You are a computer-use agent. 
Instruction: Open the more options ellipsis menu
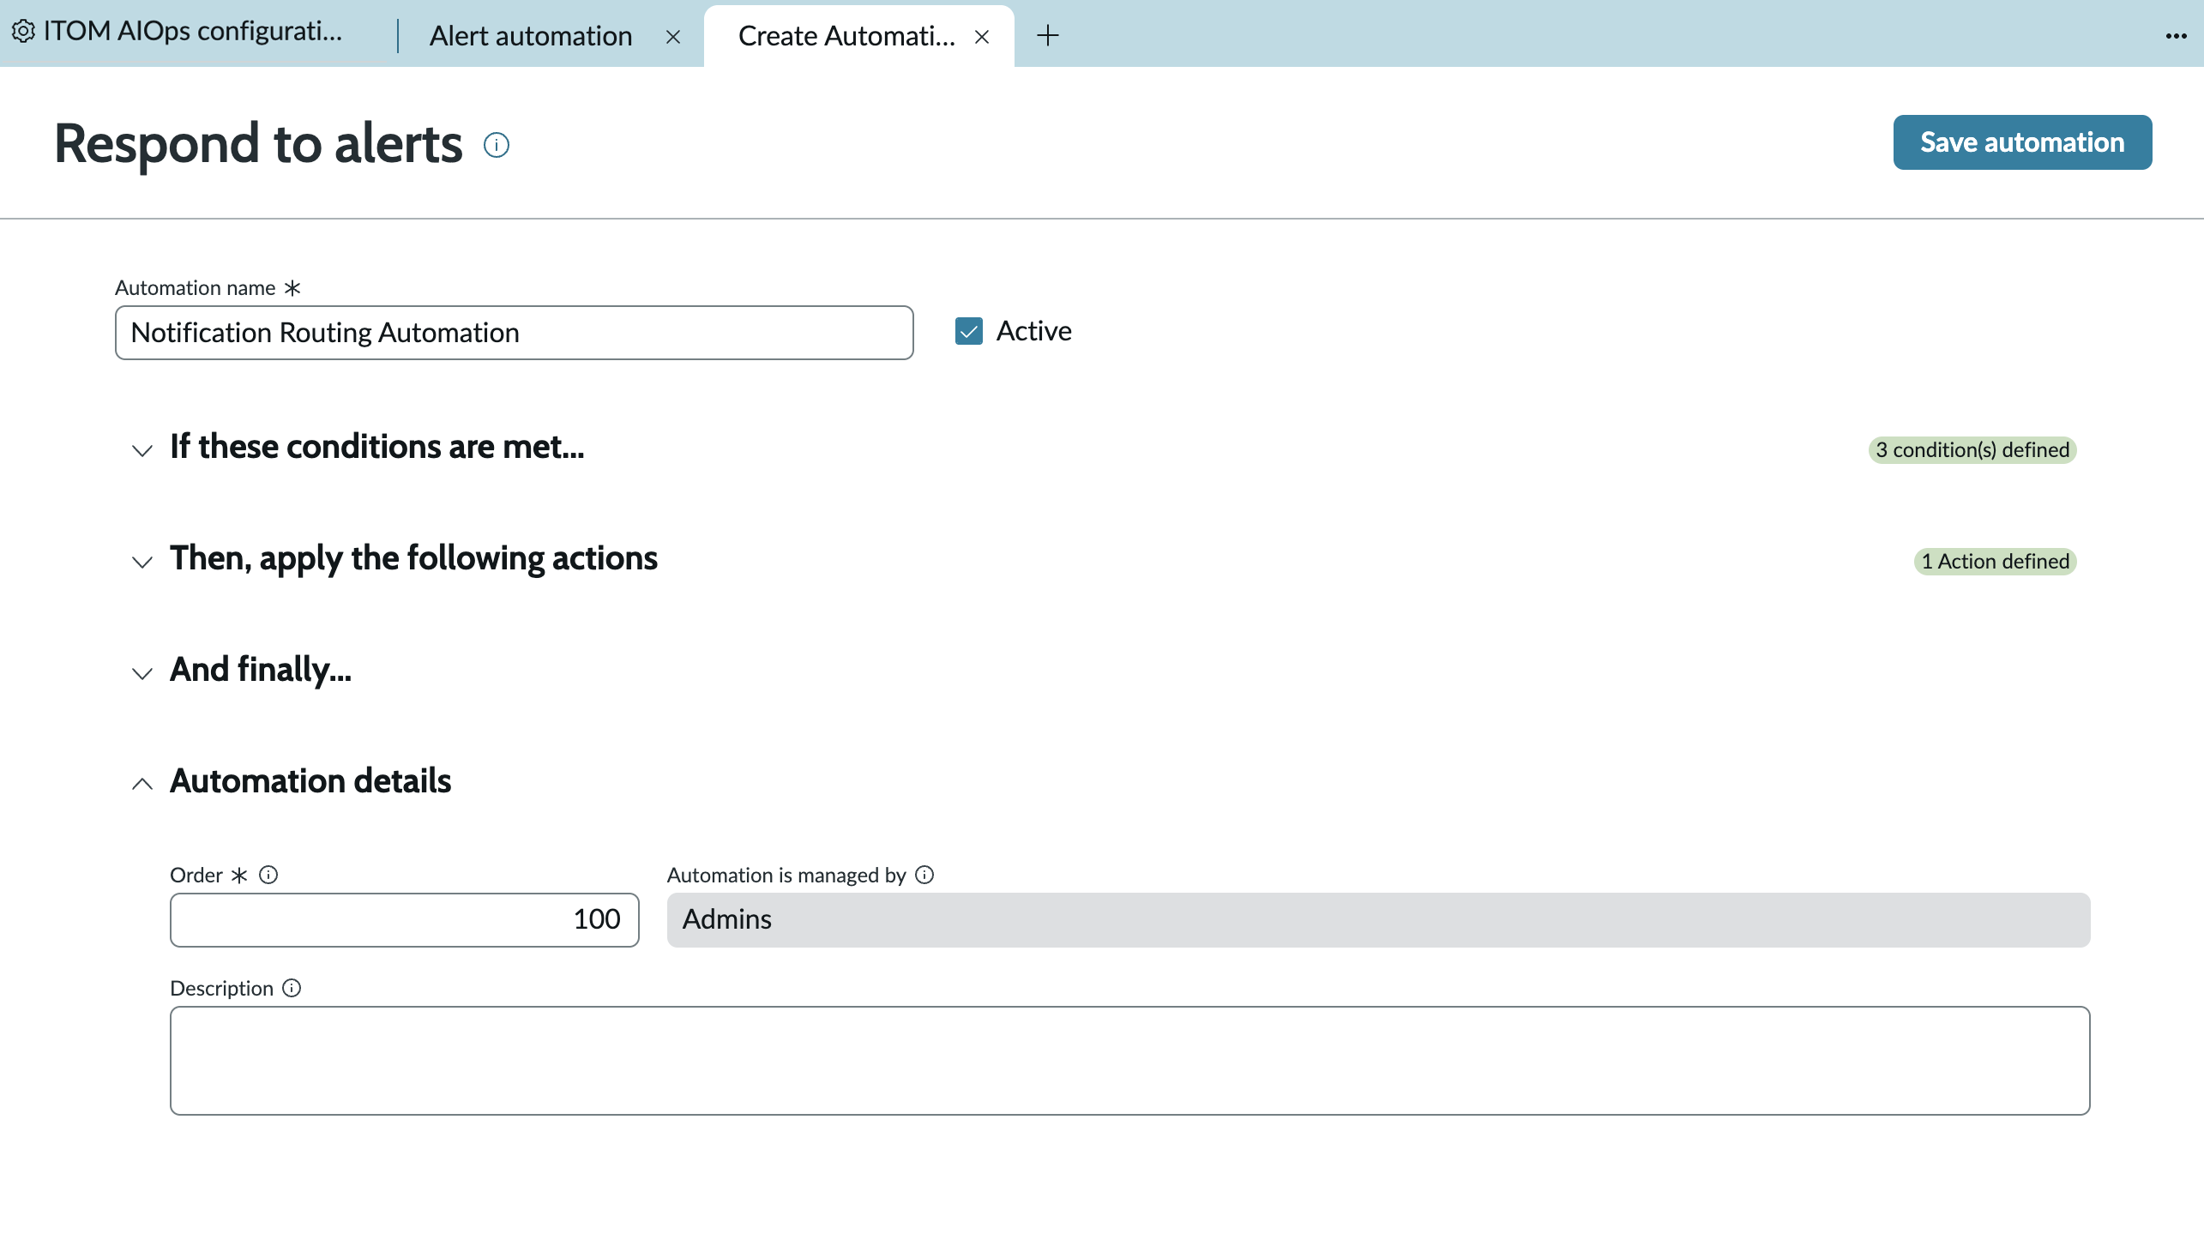tap(2176, 36)
